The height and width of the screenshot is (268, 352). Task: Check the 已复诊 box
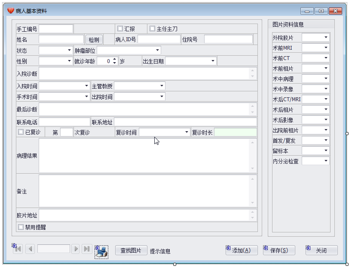click(x=21, y=132)
